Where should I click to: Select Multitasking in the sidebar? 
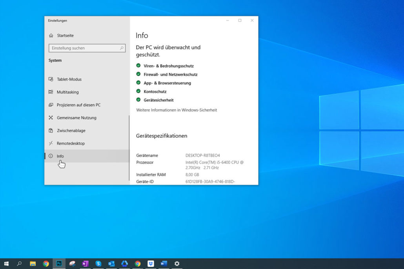click(x=67, y=92)
